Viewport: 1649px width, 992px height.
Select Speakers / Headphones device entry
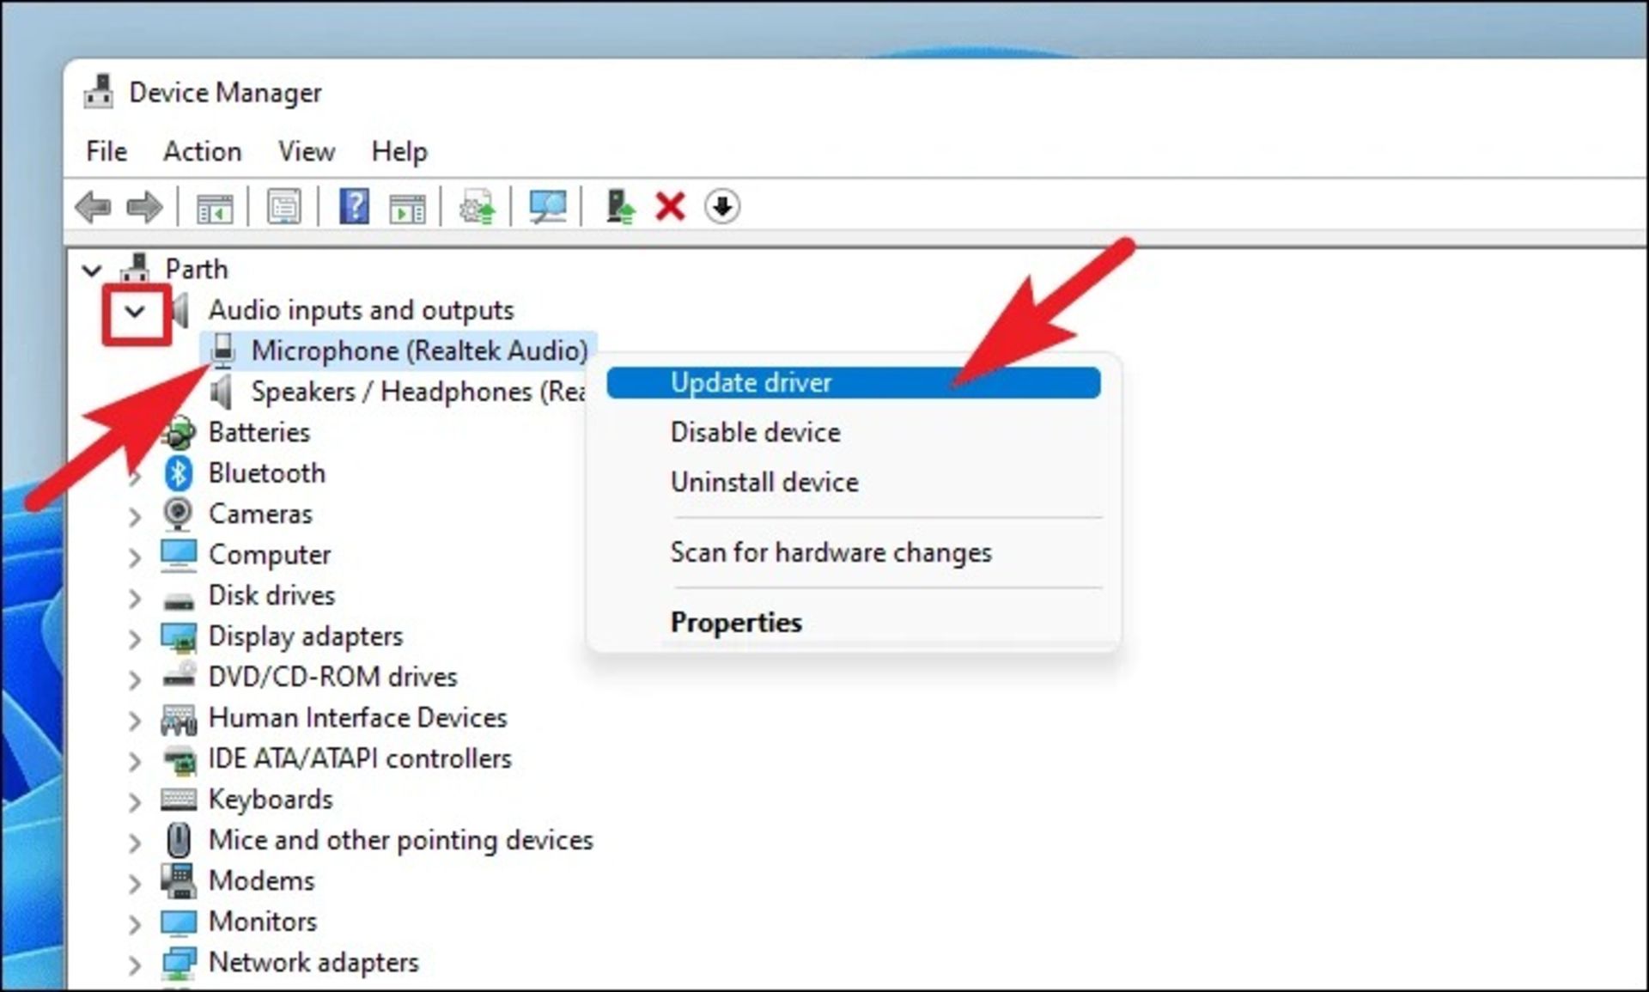[417, 392]
